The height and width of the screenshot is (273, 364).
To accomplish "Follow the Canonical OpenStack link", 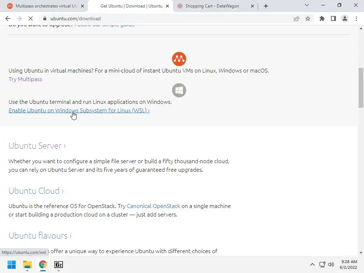I will [154, 206].
